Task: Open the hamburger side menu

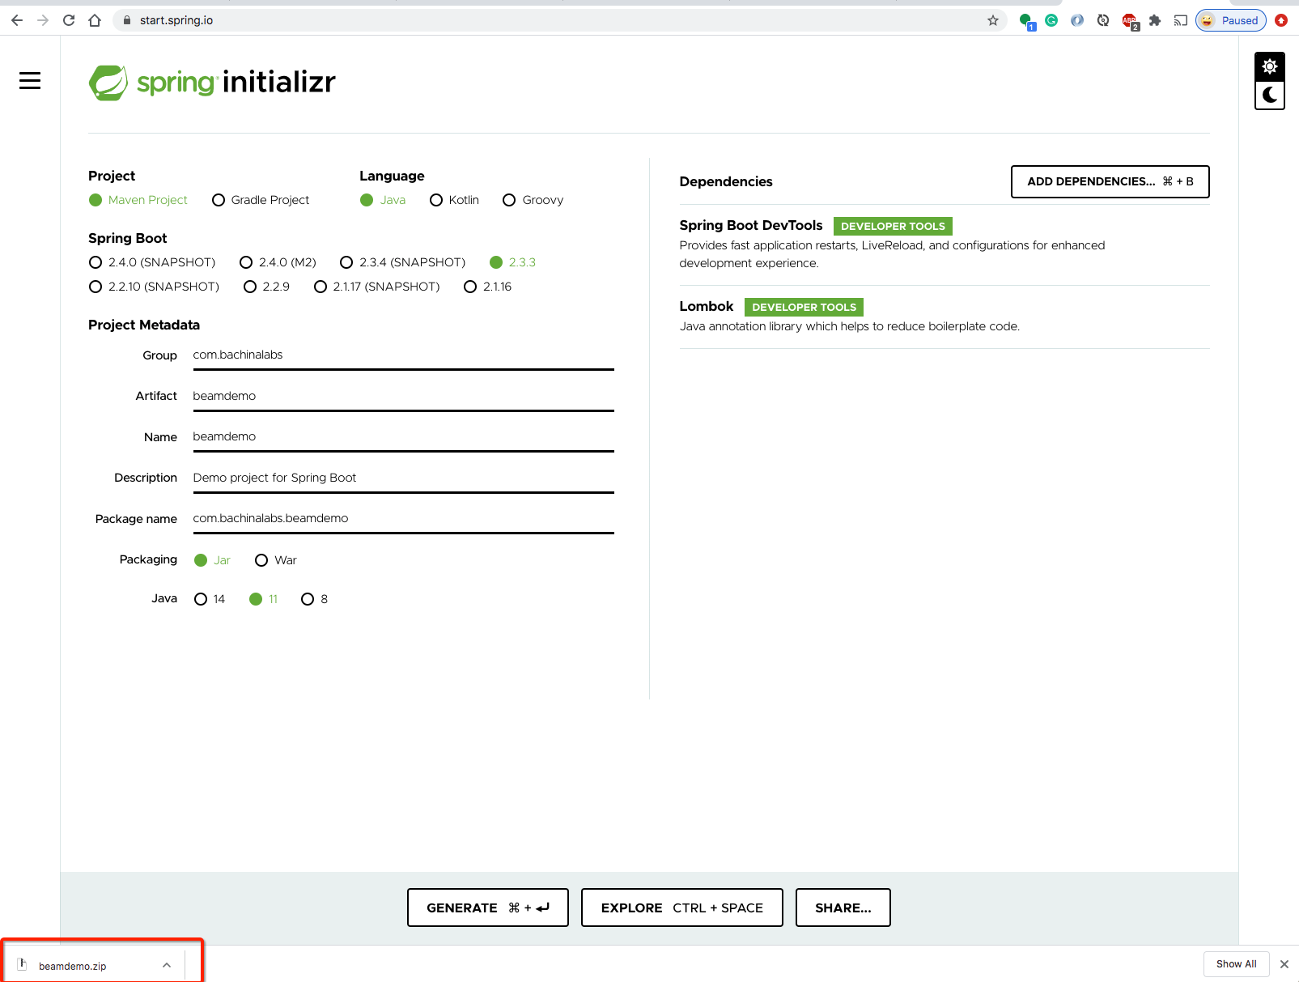Action: pyautogui.click(x=30, y=81)
